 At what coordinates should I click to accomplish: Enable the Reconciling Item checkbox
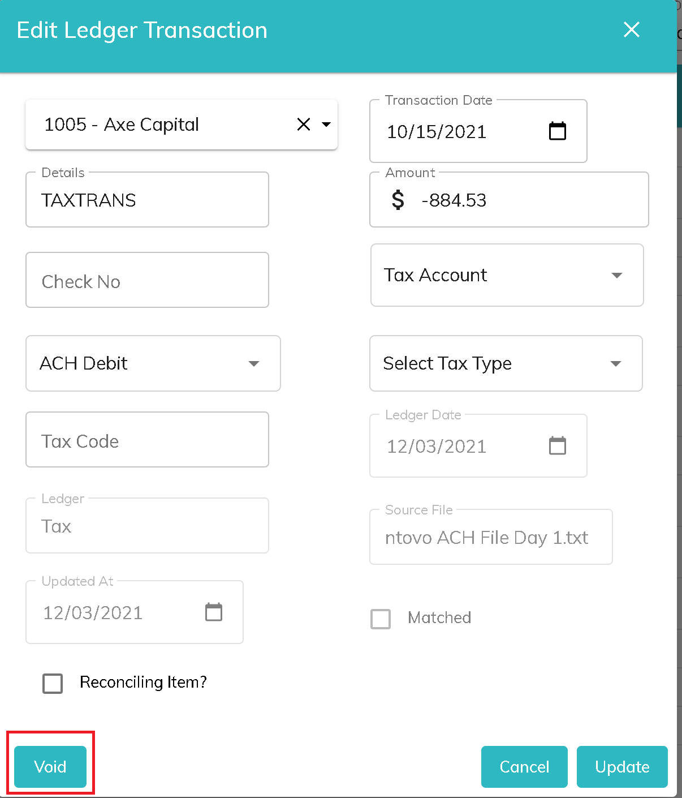pyautogui.click(x=53, y=683)
